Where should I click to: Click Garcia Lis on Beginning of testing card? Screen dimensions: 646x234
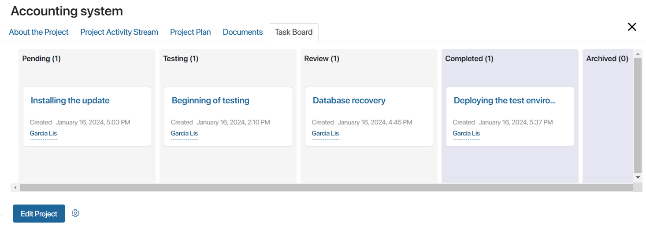pos(184,133)
